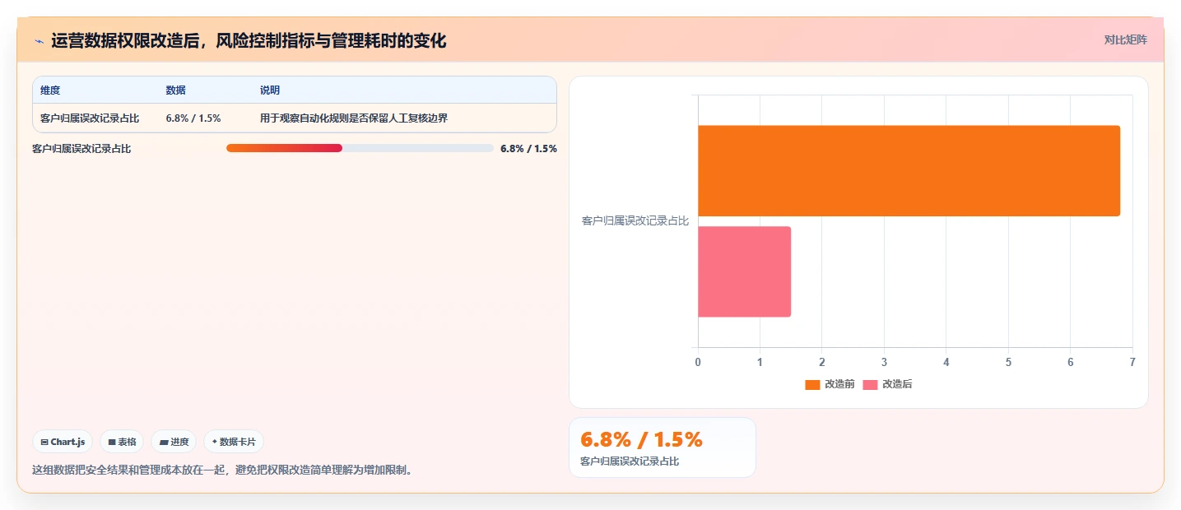Click the 说明 column header
1181x510 pixels.
click(x=270, y=90)
